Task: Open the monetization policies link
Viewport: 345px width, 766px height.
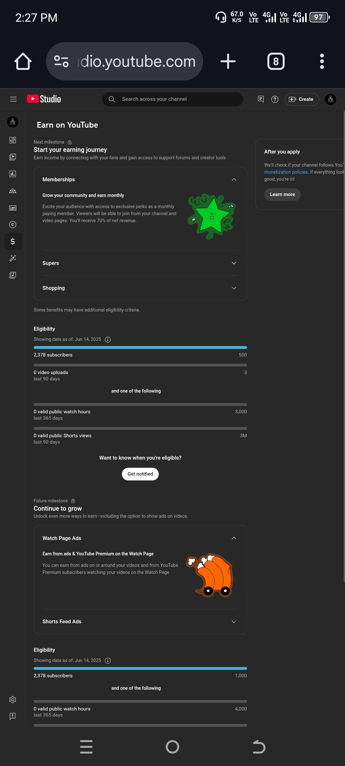Action: click(286, 172)
